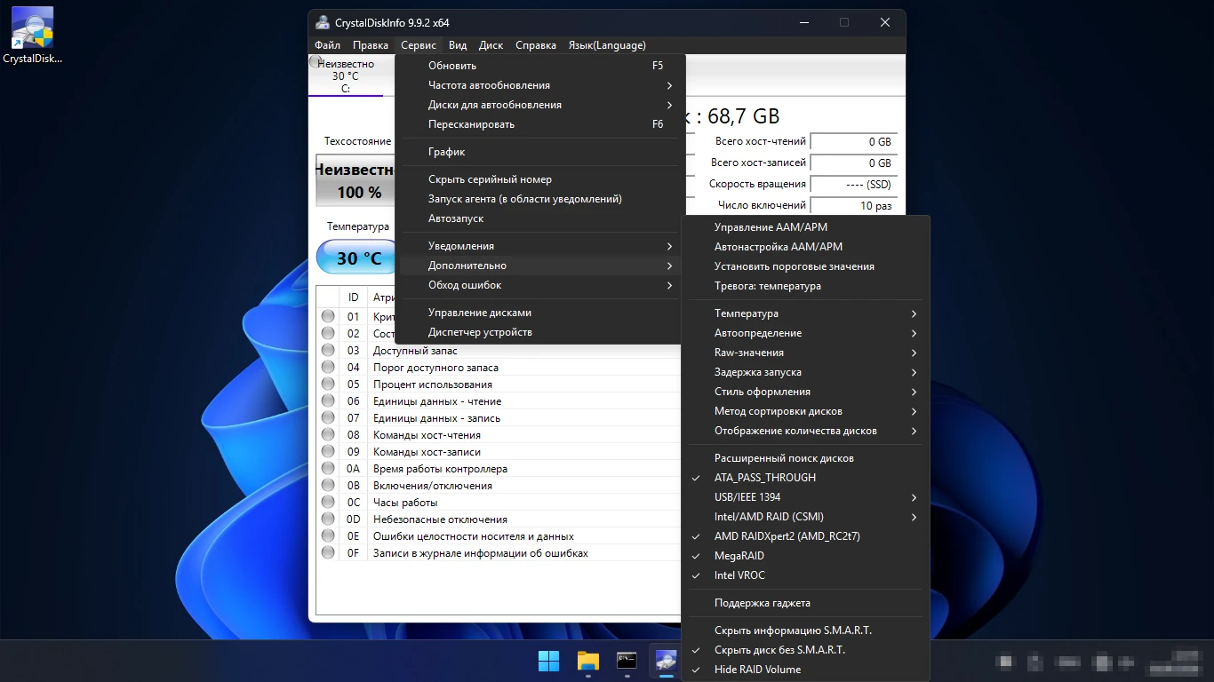
Task: Open the Файл menu
Action: [327, 45]
